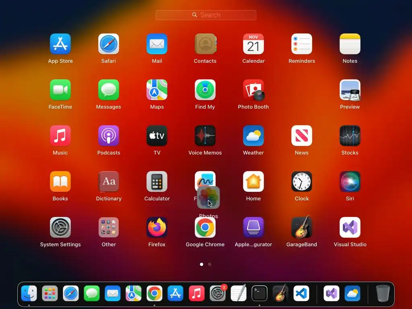The image size is (412, 309).
Task: Open the Notes app
Action: click(350, 44)
